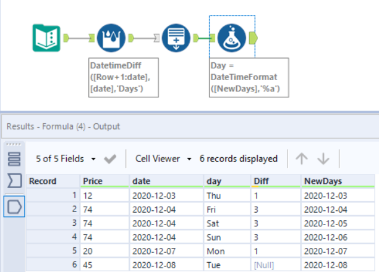
Task: Select day cell Tue
Action: (227, 265)
